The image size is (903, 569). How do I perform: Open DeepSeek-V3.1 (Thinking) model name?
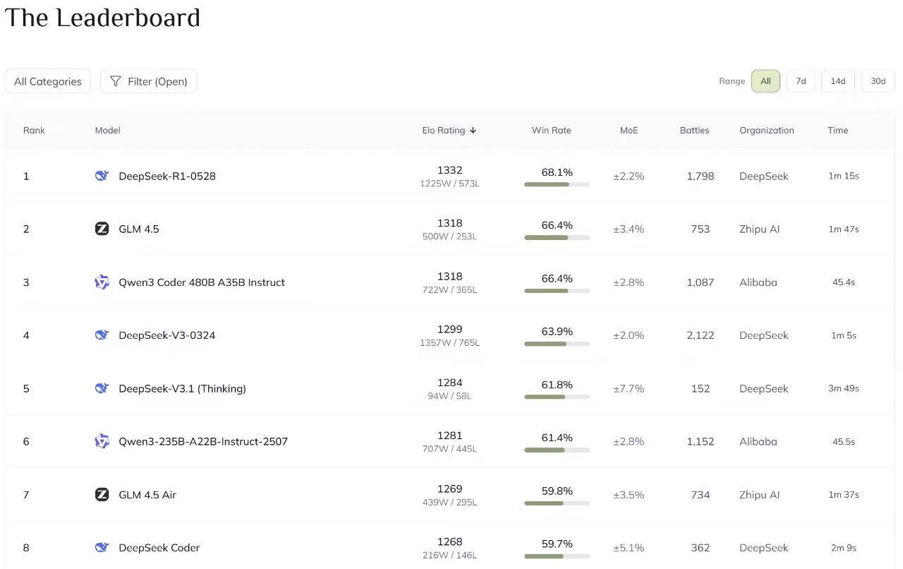[x=183, y=388]
